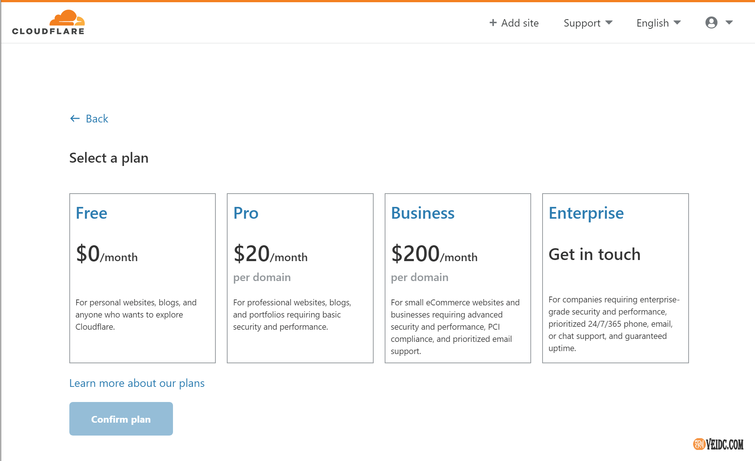Select the Business plan card

point(457,278)
